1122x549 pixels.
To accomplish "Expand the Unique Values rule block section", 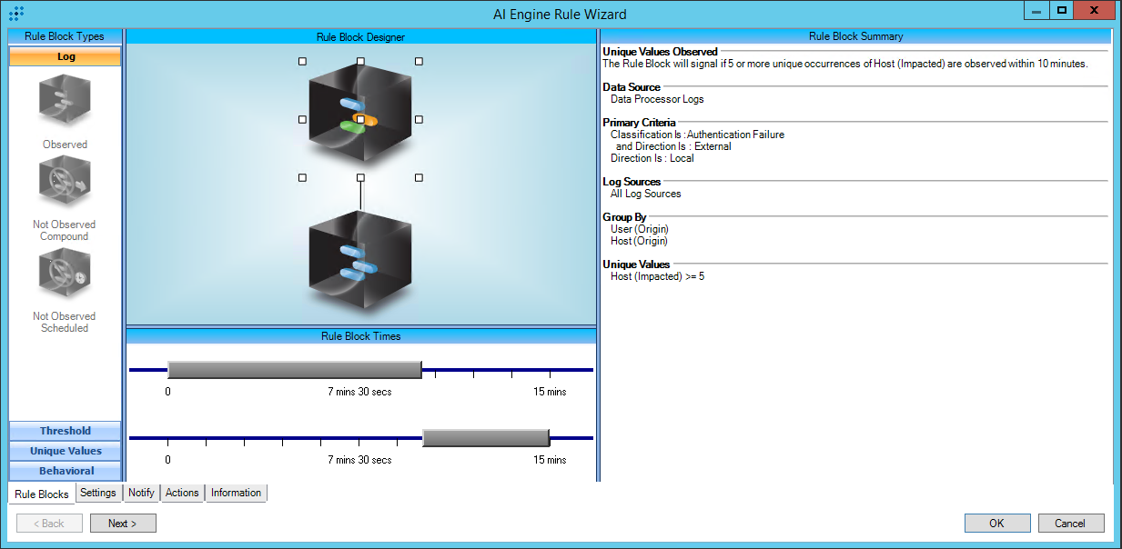I will [x=65, y=451].
